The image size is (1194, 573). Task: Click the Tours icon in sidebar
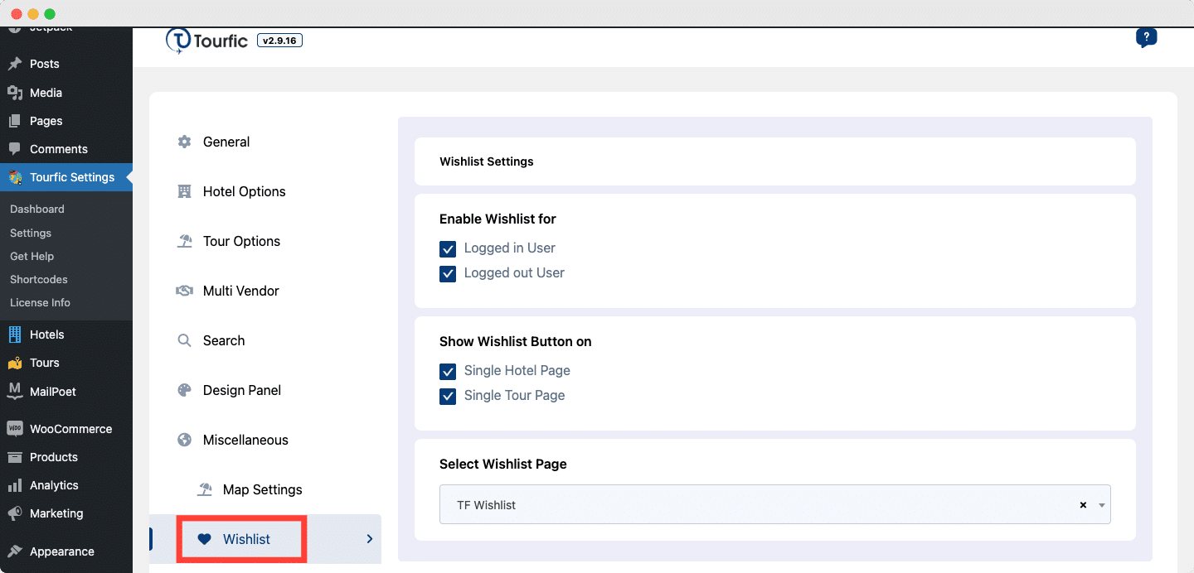(15, 363)
